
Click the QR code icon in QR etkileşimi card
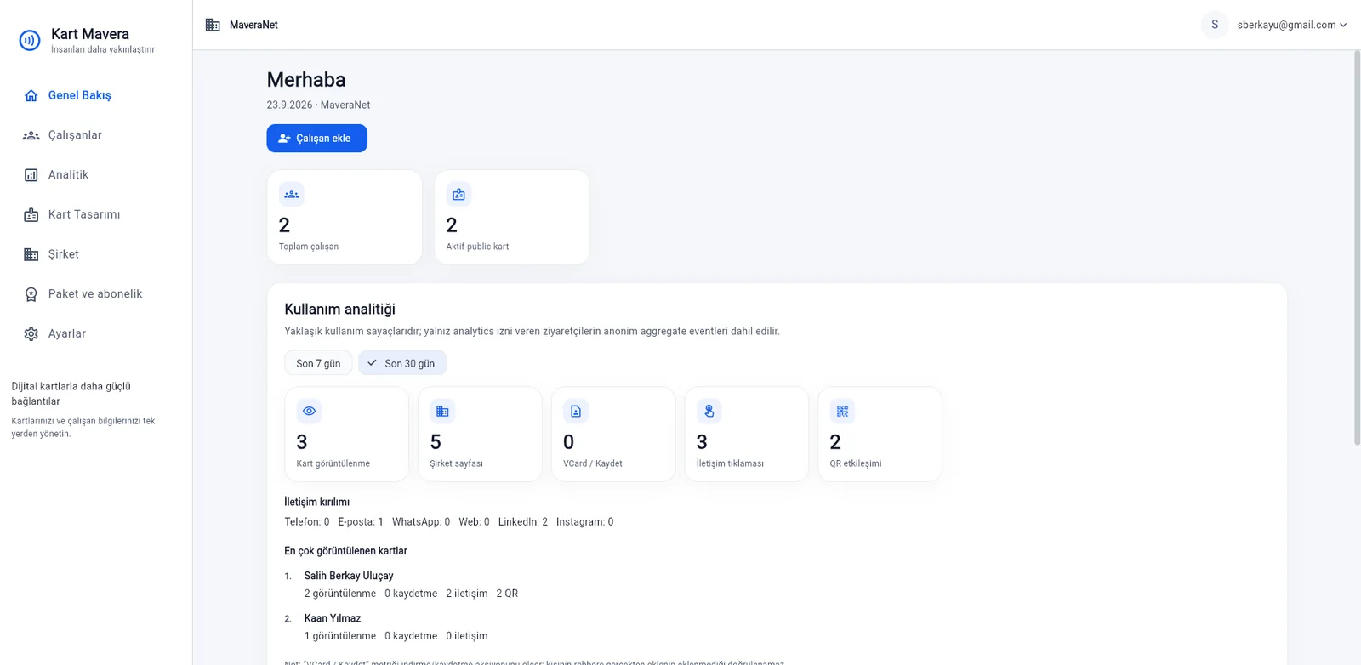(x=843, y=412)
